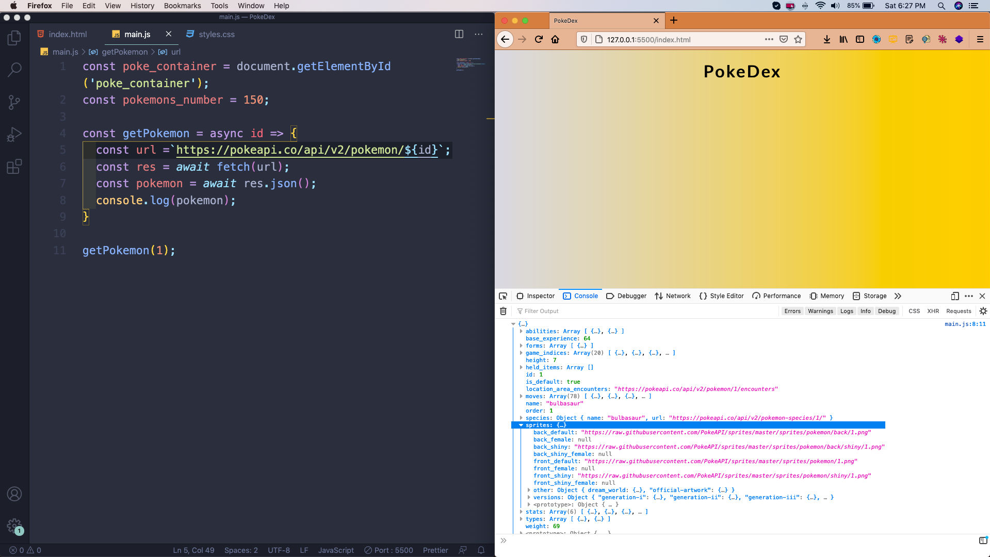Viewport: 990px width, 557px height.
Task: Toggle the XHR console filter
Action: point(933,311)
